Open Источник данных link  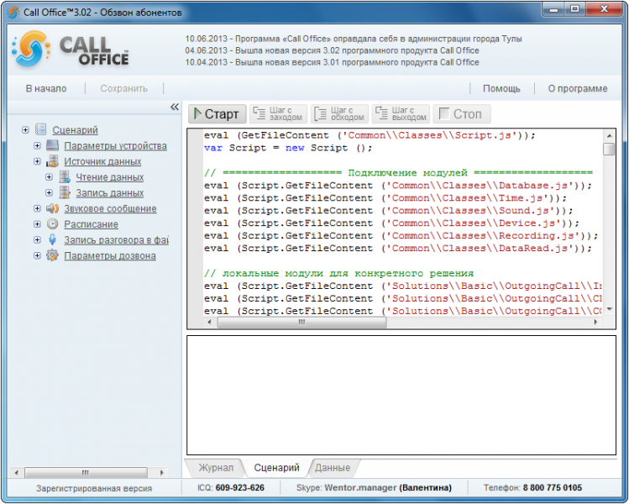102,161
